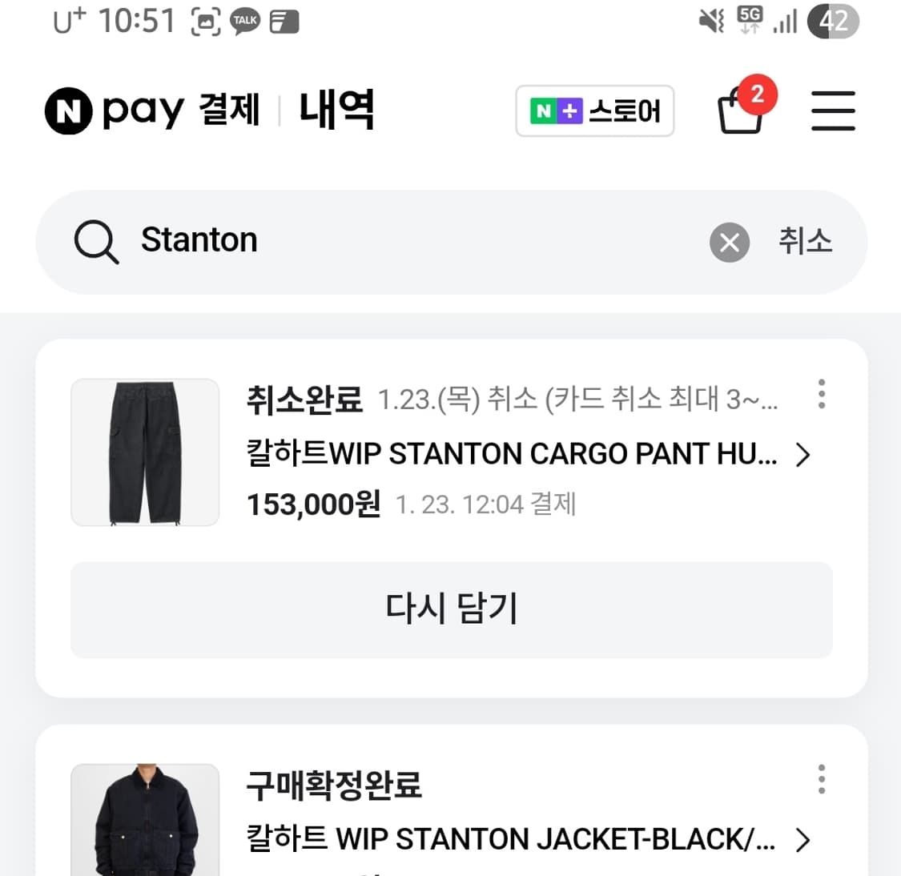Screen dimensions: 901x876
Task: Expand details of STANTON JACKET order
Action: pos(803,840)
